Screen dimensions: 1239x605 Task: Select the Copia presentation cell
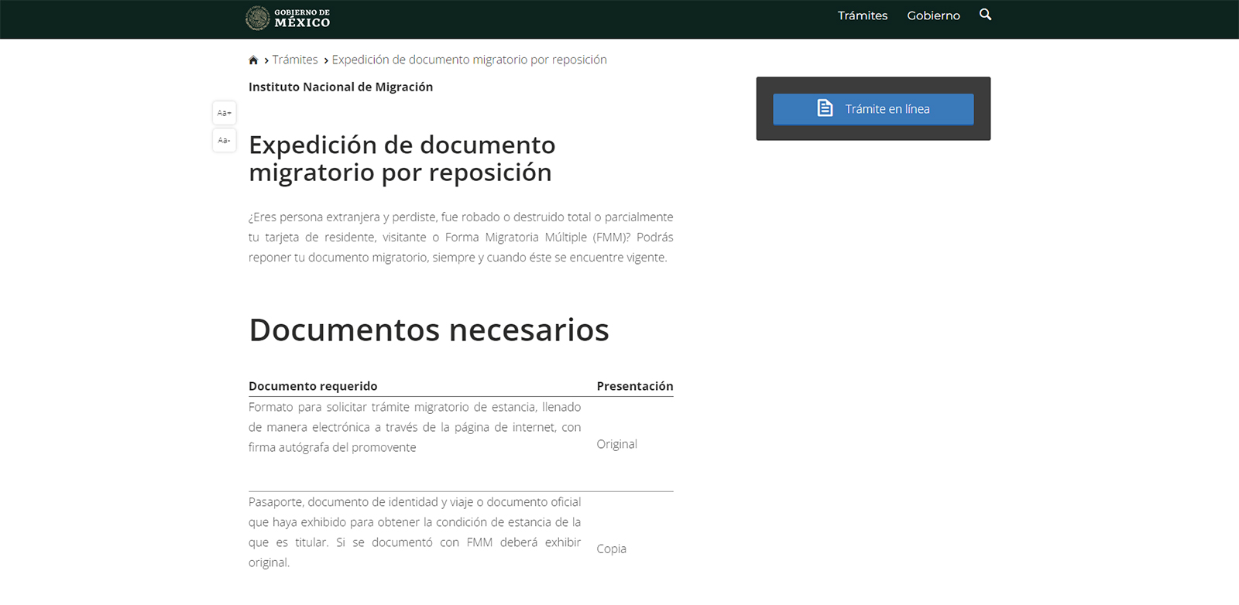(612, 549)
